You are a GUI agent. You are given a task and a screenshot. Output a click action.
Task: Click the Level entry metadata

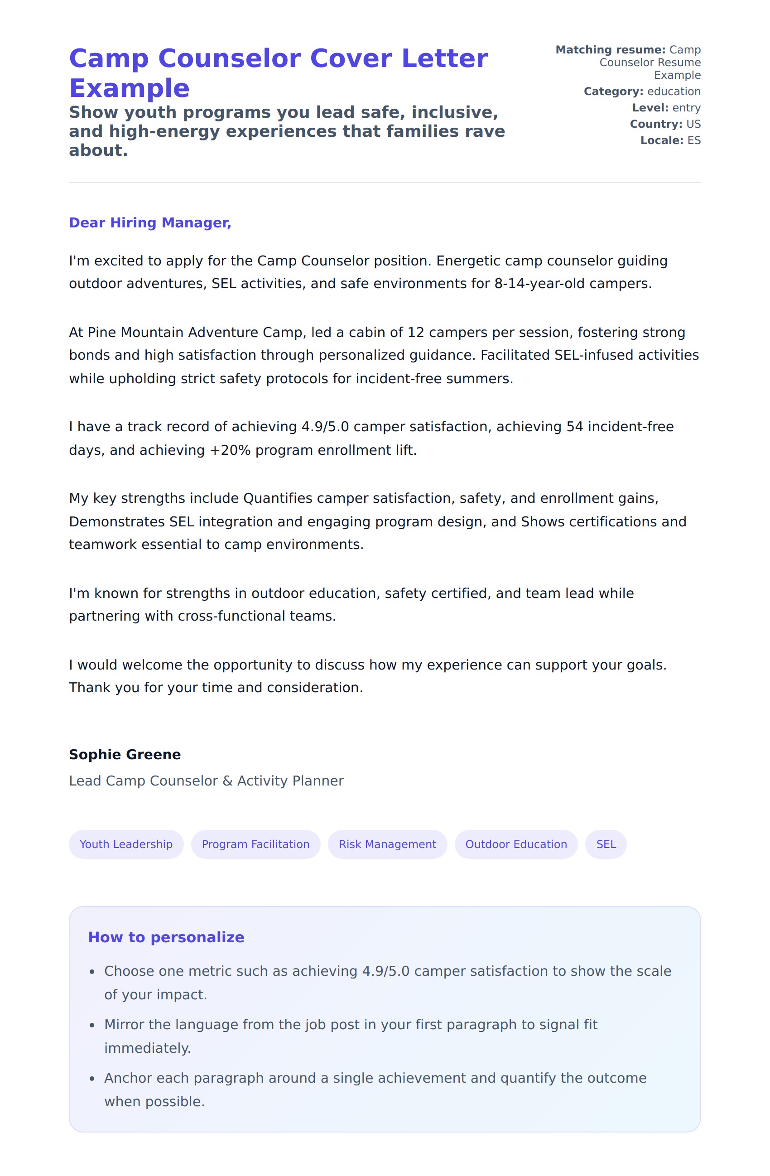point(666,108)
